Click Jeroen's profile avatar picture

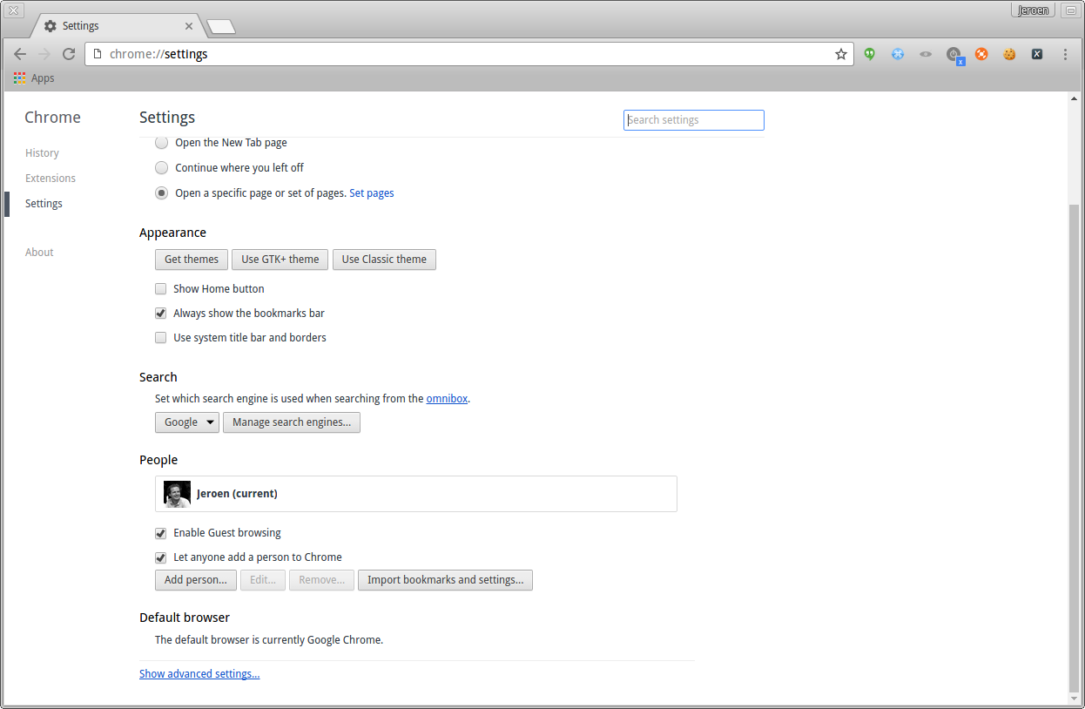pos(177,494)
